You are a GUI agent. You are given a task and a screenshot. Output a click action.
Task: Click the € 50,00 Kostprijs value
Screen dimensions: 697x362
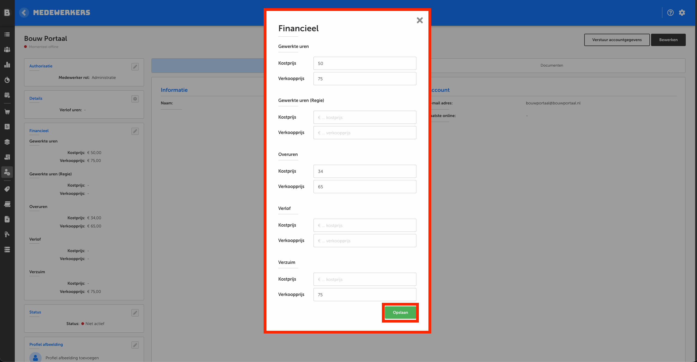tap(94, 153)
